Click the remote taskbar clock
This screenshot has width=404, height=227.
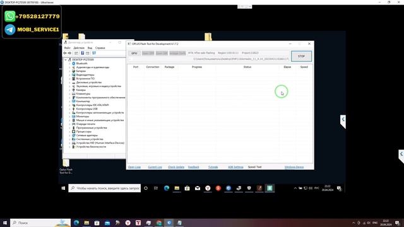328,188
